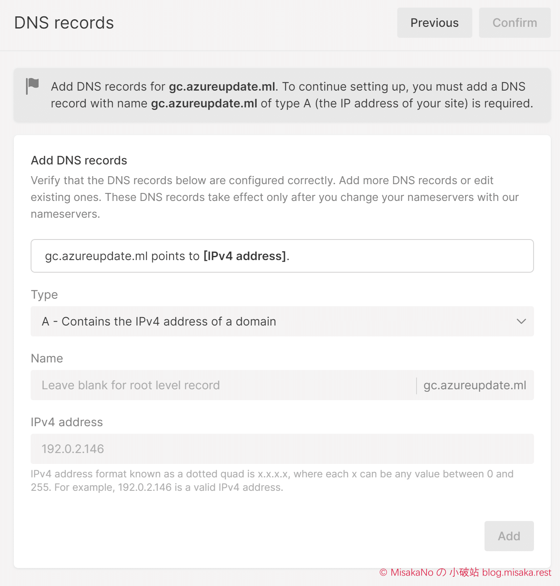
Task: Click the IPv4 format help text
Action: (x=272, y=481)
